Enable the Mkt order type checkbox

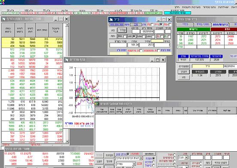coord(125,36)
